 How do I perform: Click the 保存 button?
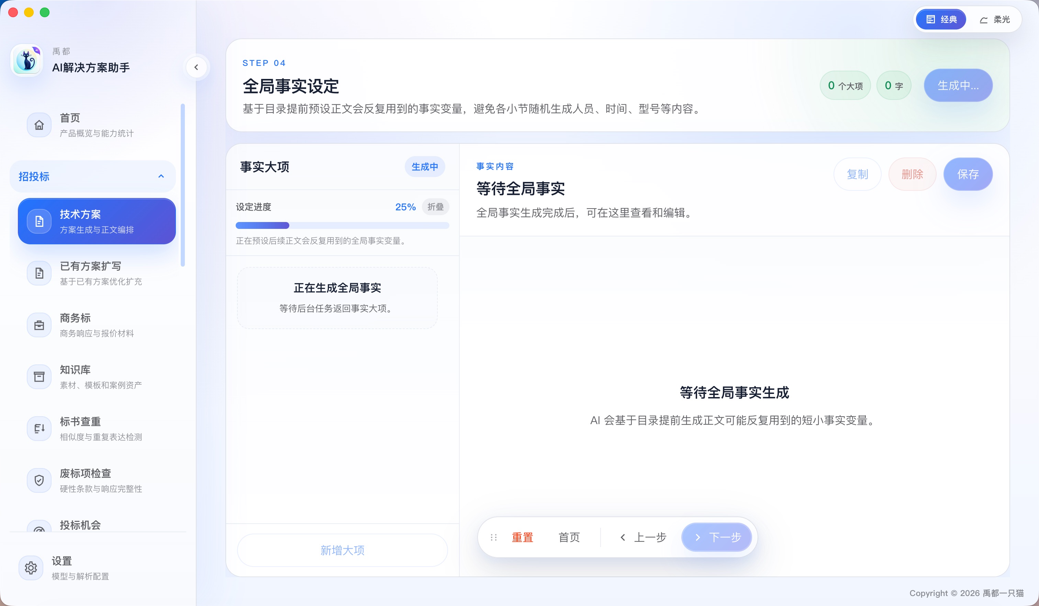point(968,174)
